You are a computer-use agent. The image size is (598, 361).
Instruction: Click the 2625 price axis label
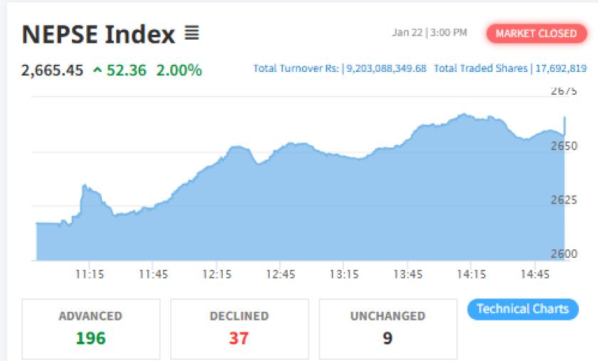[x=563, y=199]
